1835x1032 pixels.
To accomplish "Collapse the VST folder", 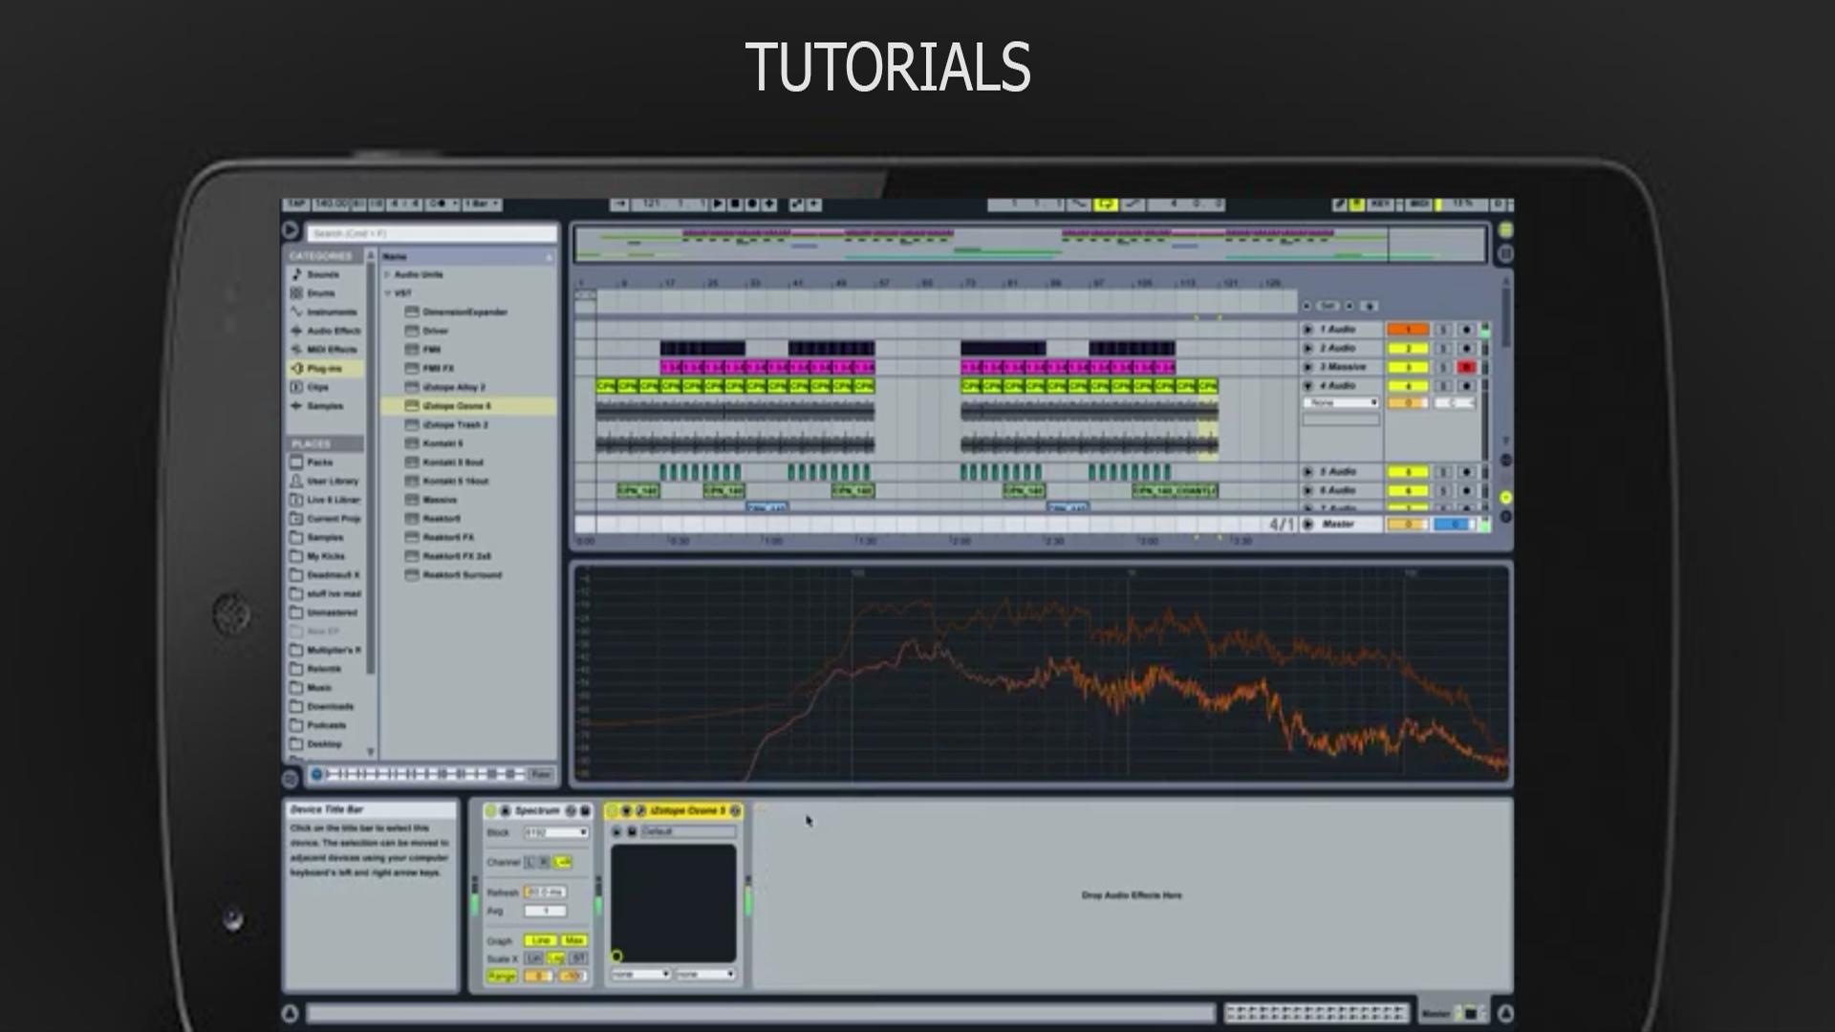I will [387, 293].
